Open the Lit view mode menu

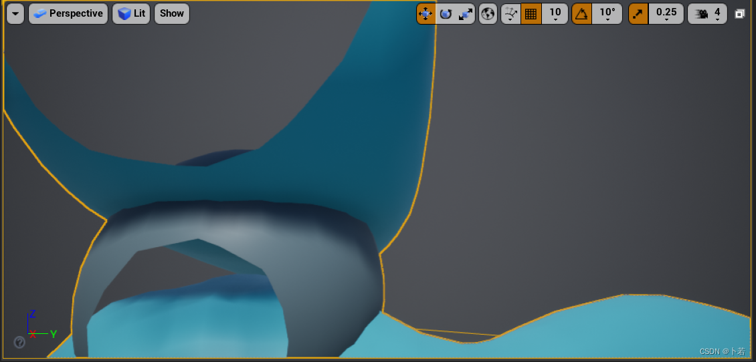coord(131,13)
